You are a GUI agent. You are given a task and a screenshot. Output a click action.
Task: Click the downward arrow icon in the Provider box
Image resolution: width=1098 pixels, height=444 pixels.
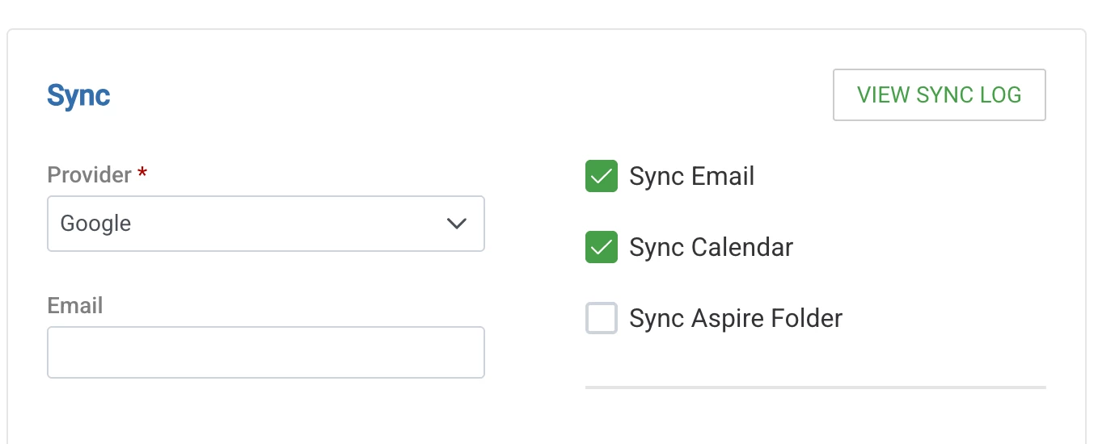pos(457,224)
